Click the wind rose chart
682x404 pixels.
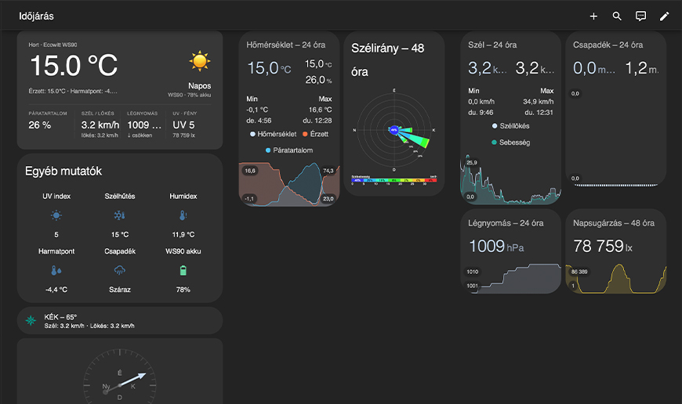394,129
